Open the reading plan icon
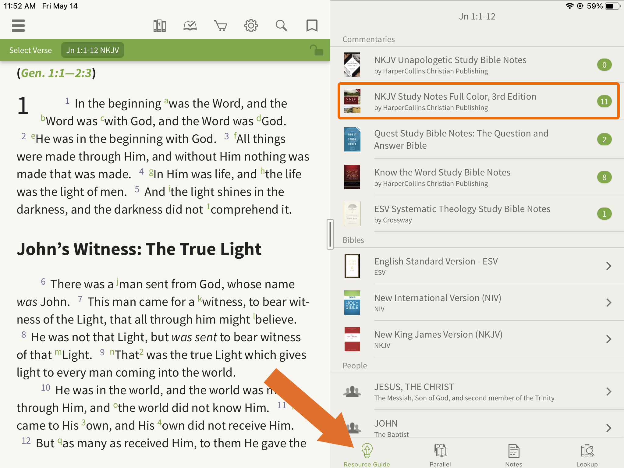624x468 pixels. coord(190,26)
